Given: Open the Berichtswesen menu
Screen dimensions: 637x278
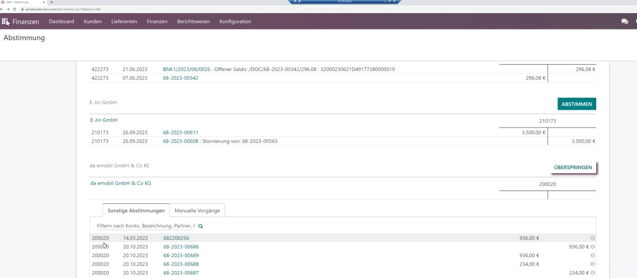Looking at the screenshot, I should coord(193,22).
